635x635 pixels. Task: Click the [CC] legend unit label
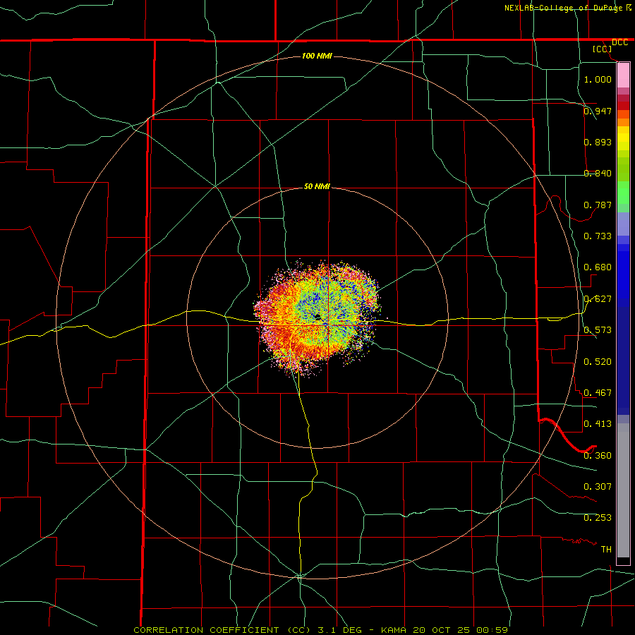(603, 49)
